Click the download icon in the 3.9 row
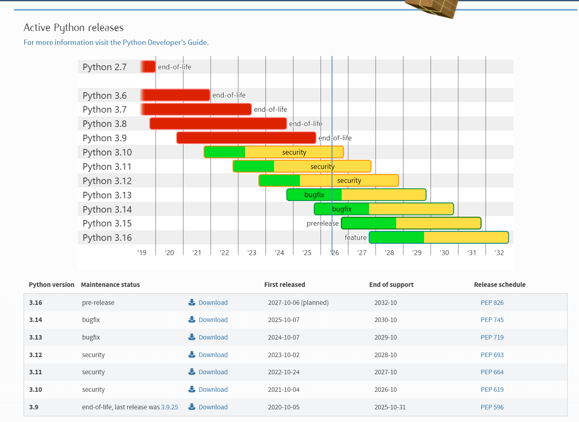 [192, 407]
